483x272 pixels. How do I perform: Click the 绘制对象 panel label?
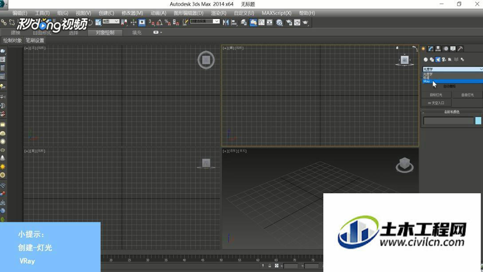point(12,41)
